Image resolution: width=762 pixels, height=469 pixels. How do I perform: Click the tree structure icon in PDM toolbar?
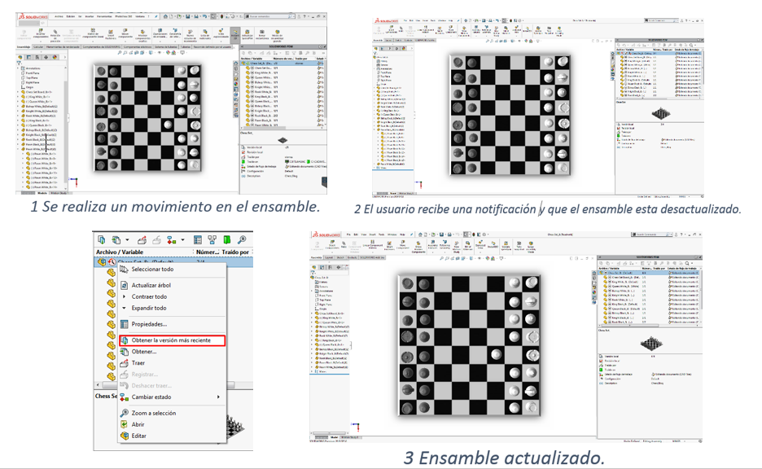pos(212,239)
